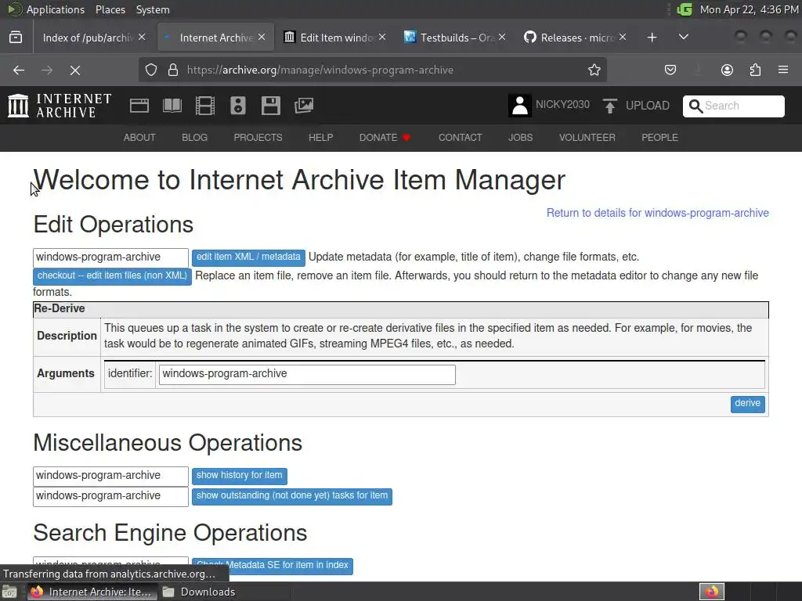802x601 pixels.
Task: Focus the Edit Operations identifier field
Action: (110, 257)
